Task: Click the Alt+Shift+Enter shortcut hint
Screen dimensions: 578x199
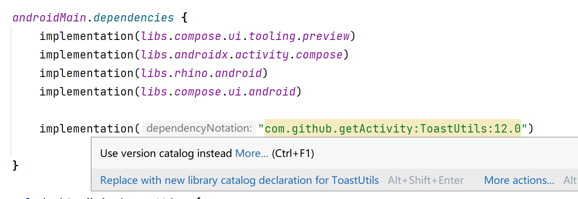Action: click(426, 180)
